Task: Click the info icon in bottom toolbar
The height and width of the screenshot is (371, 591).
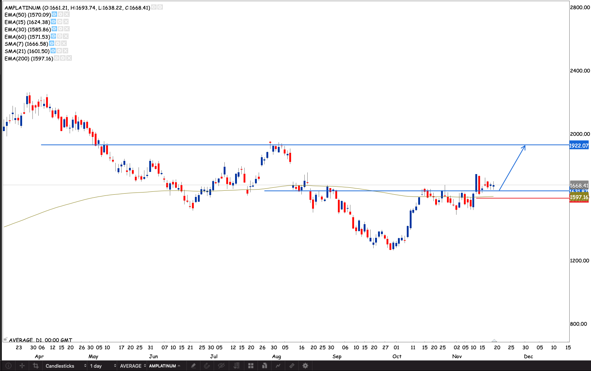Action: point(8,366)
